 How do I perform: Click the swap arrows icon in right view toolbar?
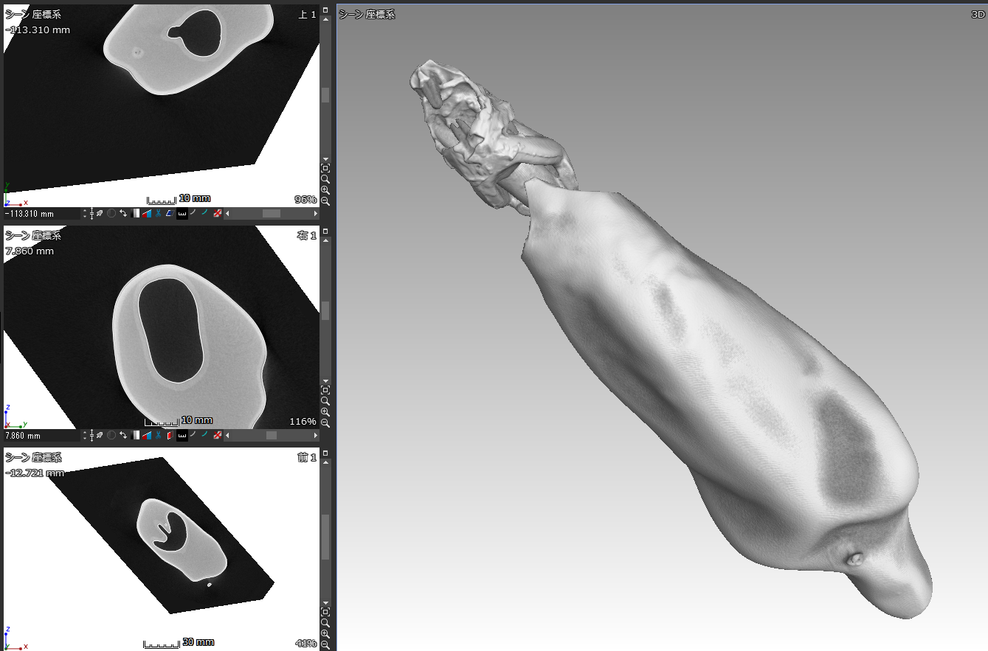pyautogui.click(x=123, y=436)
